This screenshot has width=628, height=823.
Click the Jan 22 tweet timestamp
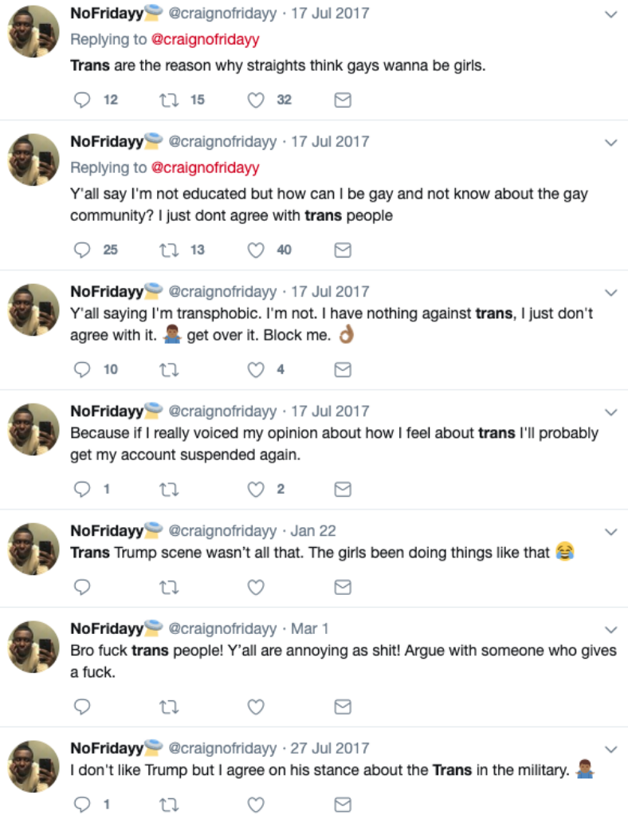(313, 531)
